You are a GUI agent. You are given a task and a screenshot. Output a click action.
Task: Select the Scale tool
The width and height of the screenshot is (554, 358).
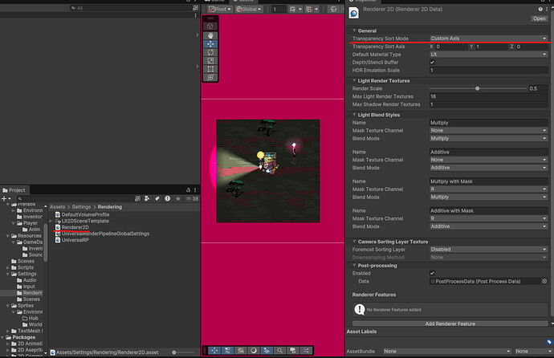(x=210, y=61)
